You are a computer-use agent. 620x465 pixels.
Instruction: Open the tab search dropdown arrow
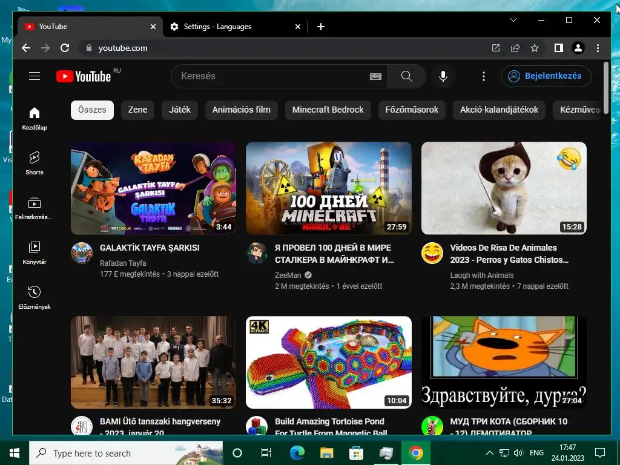[513, 20]
